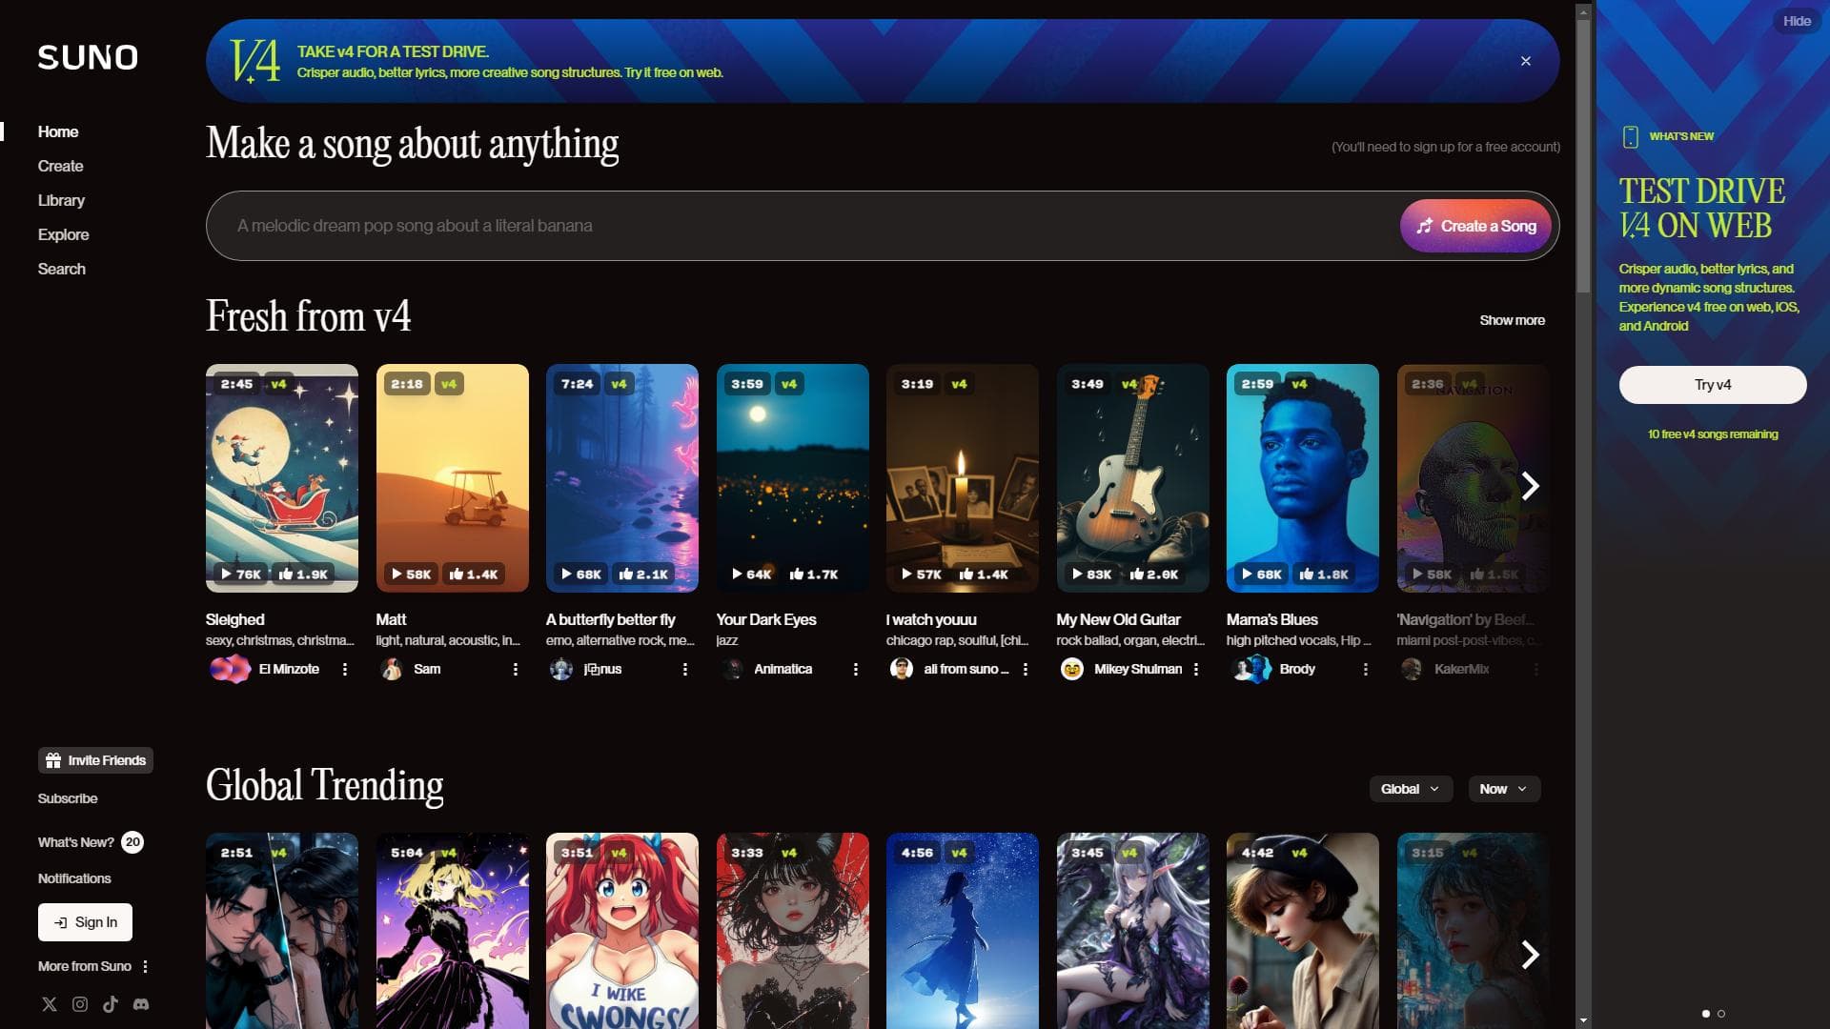Click the 'My New Old Guitar' title
The height and width of the screenshot is (1029, 1830).
click(x=1118, y=620)
